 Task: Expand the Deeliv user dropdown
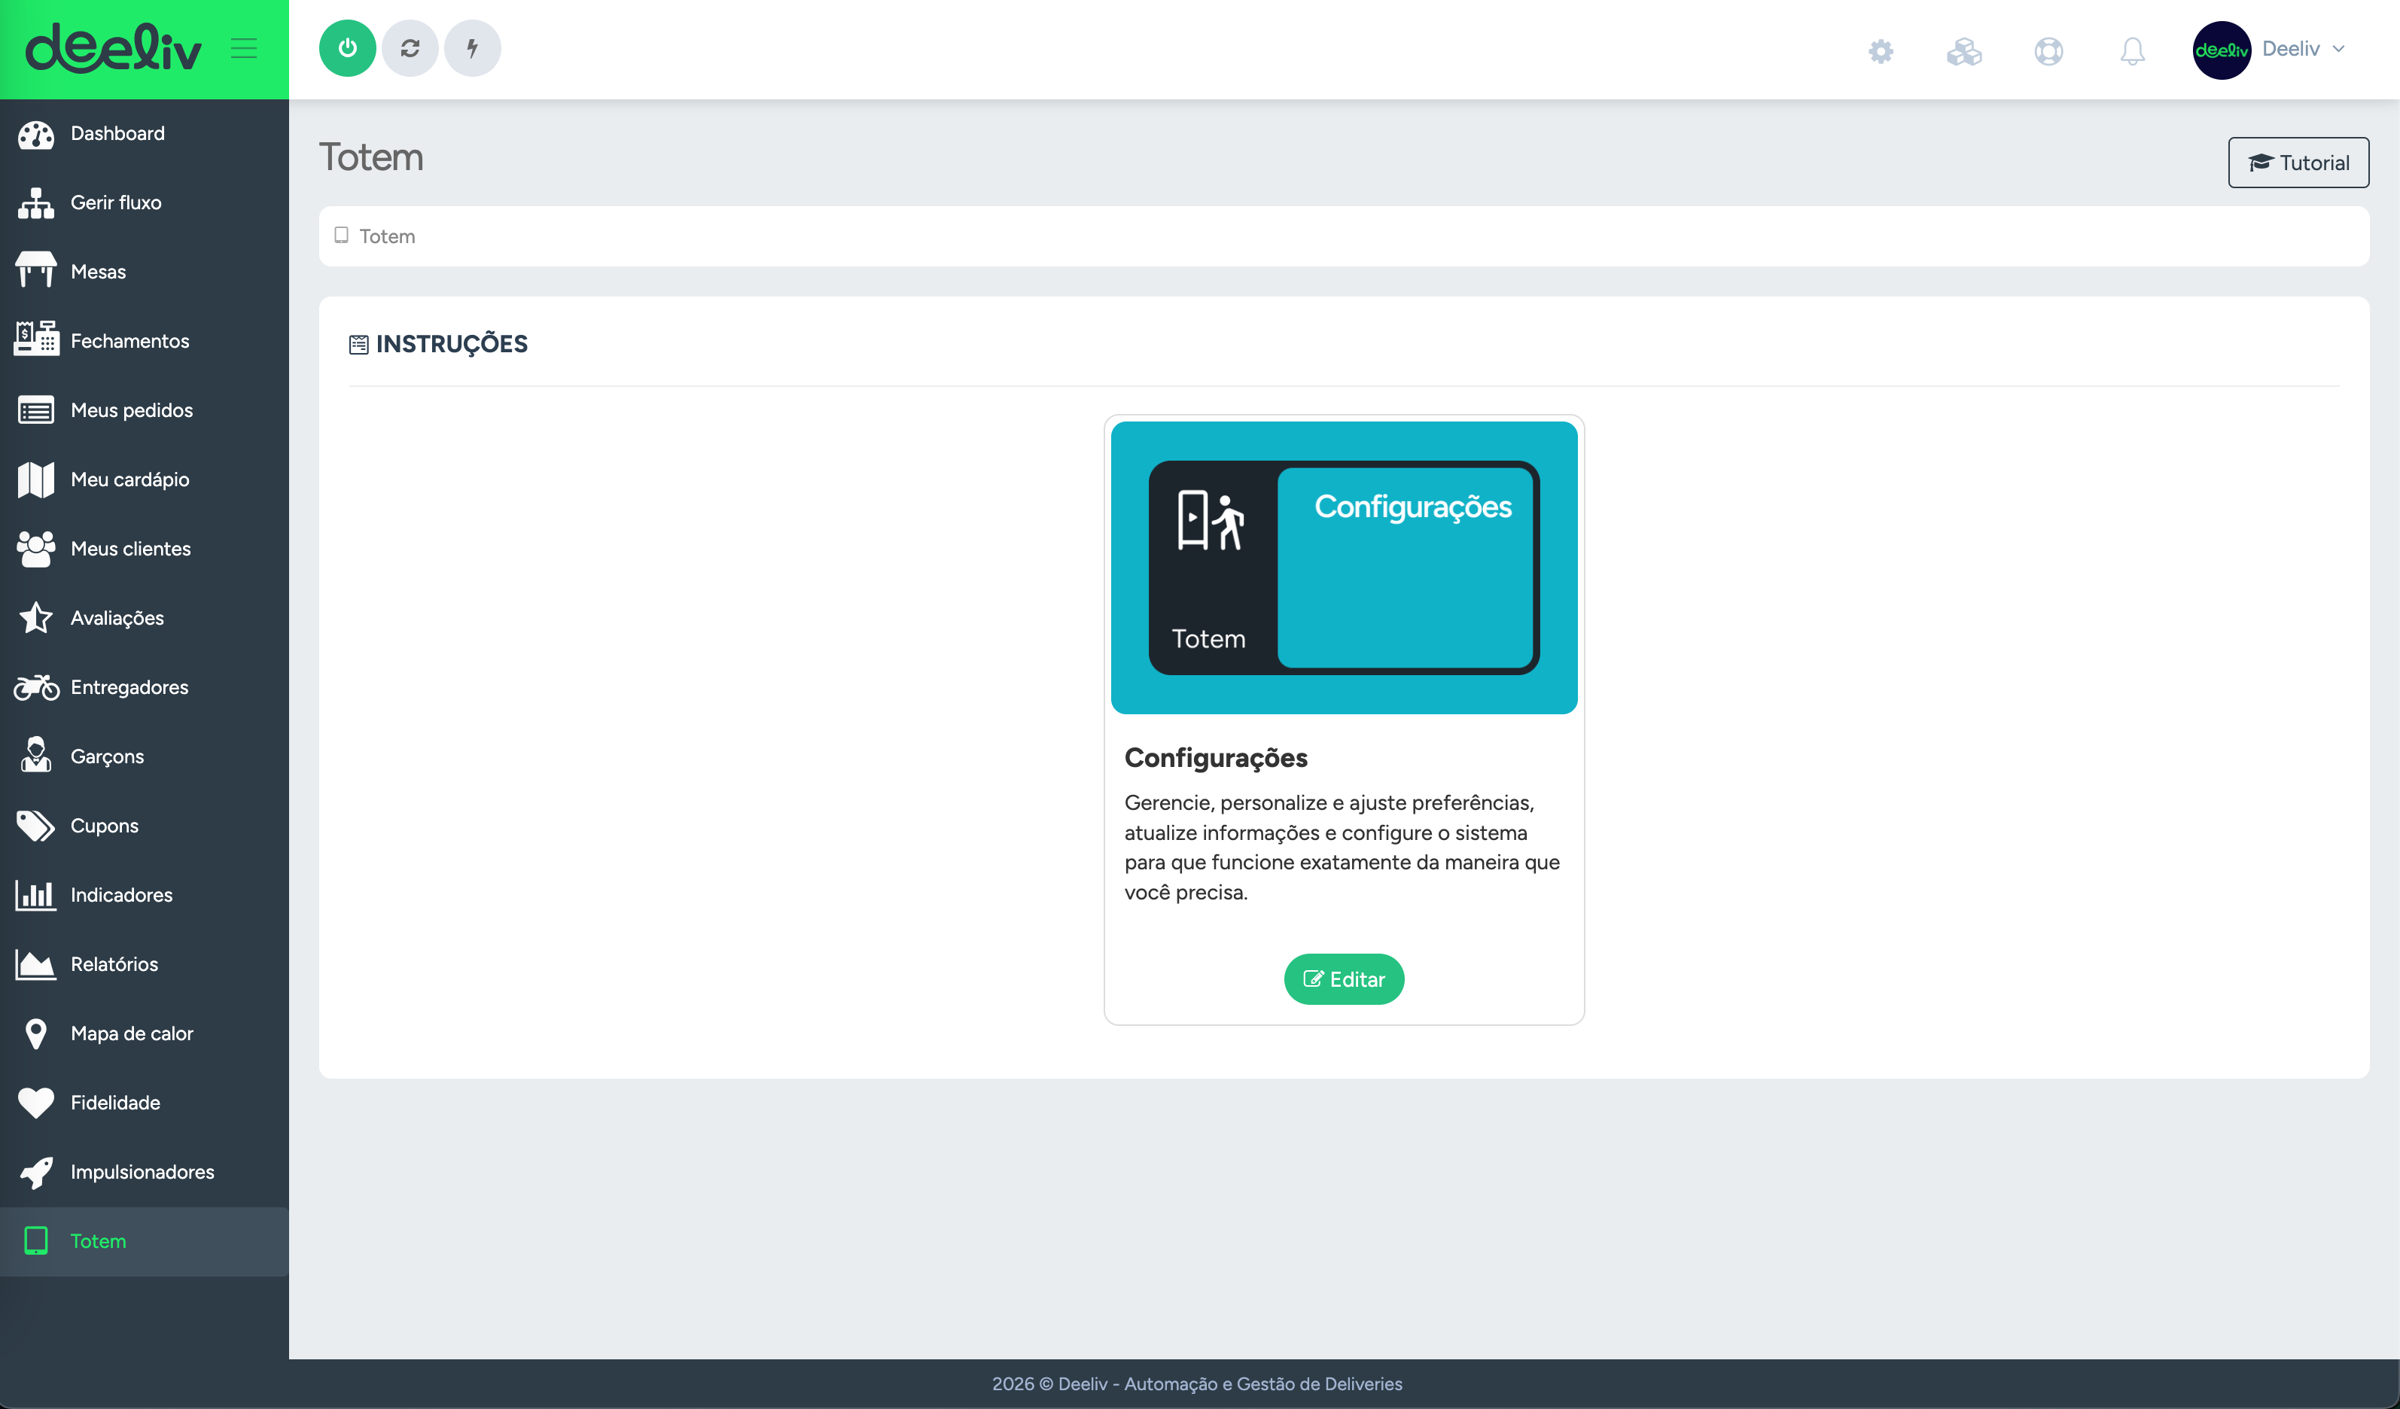2304,49
